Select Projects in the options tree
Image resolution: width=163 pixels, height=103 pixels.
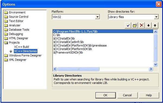tap(14, 42)
